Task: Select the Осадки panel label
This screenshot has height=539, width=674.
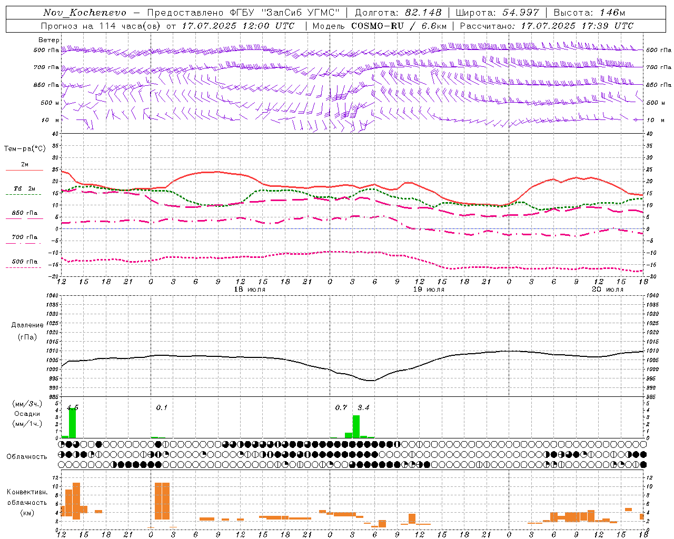Action: coord(27,414)
